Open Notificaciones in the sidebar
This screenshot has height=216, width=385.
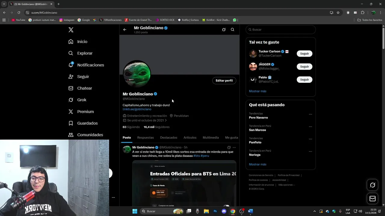86,65
